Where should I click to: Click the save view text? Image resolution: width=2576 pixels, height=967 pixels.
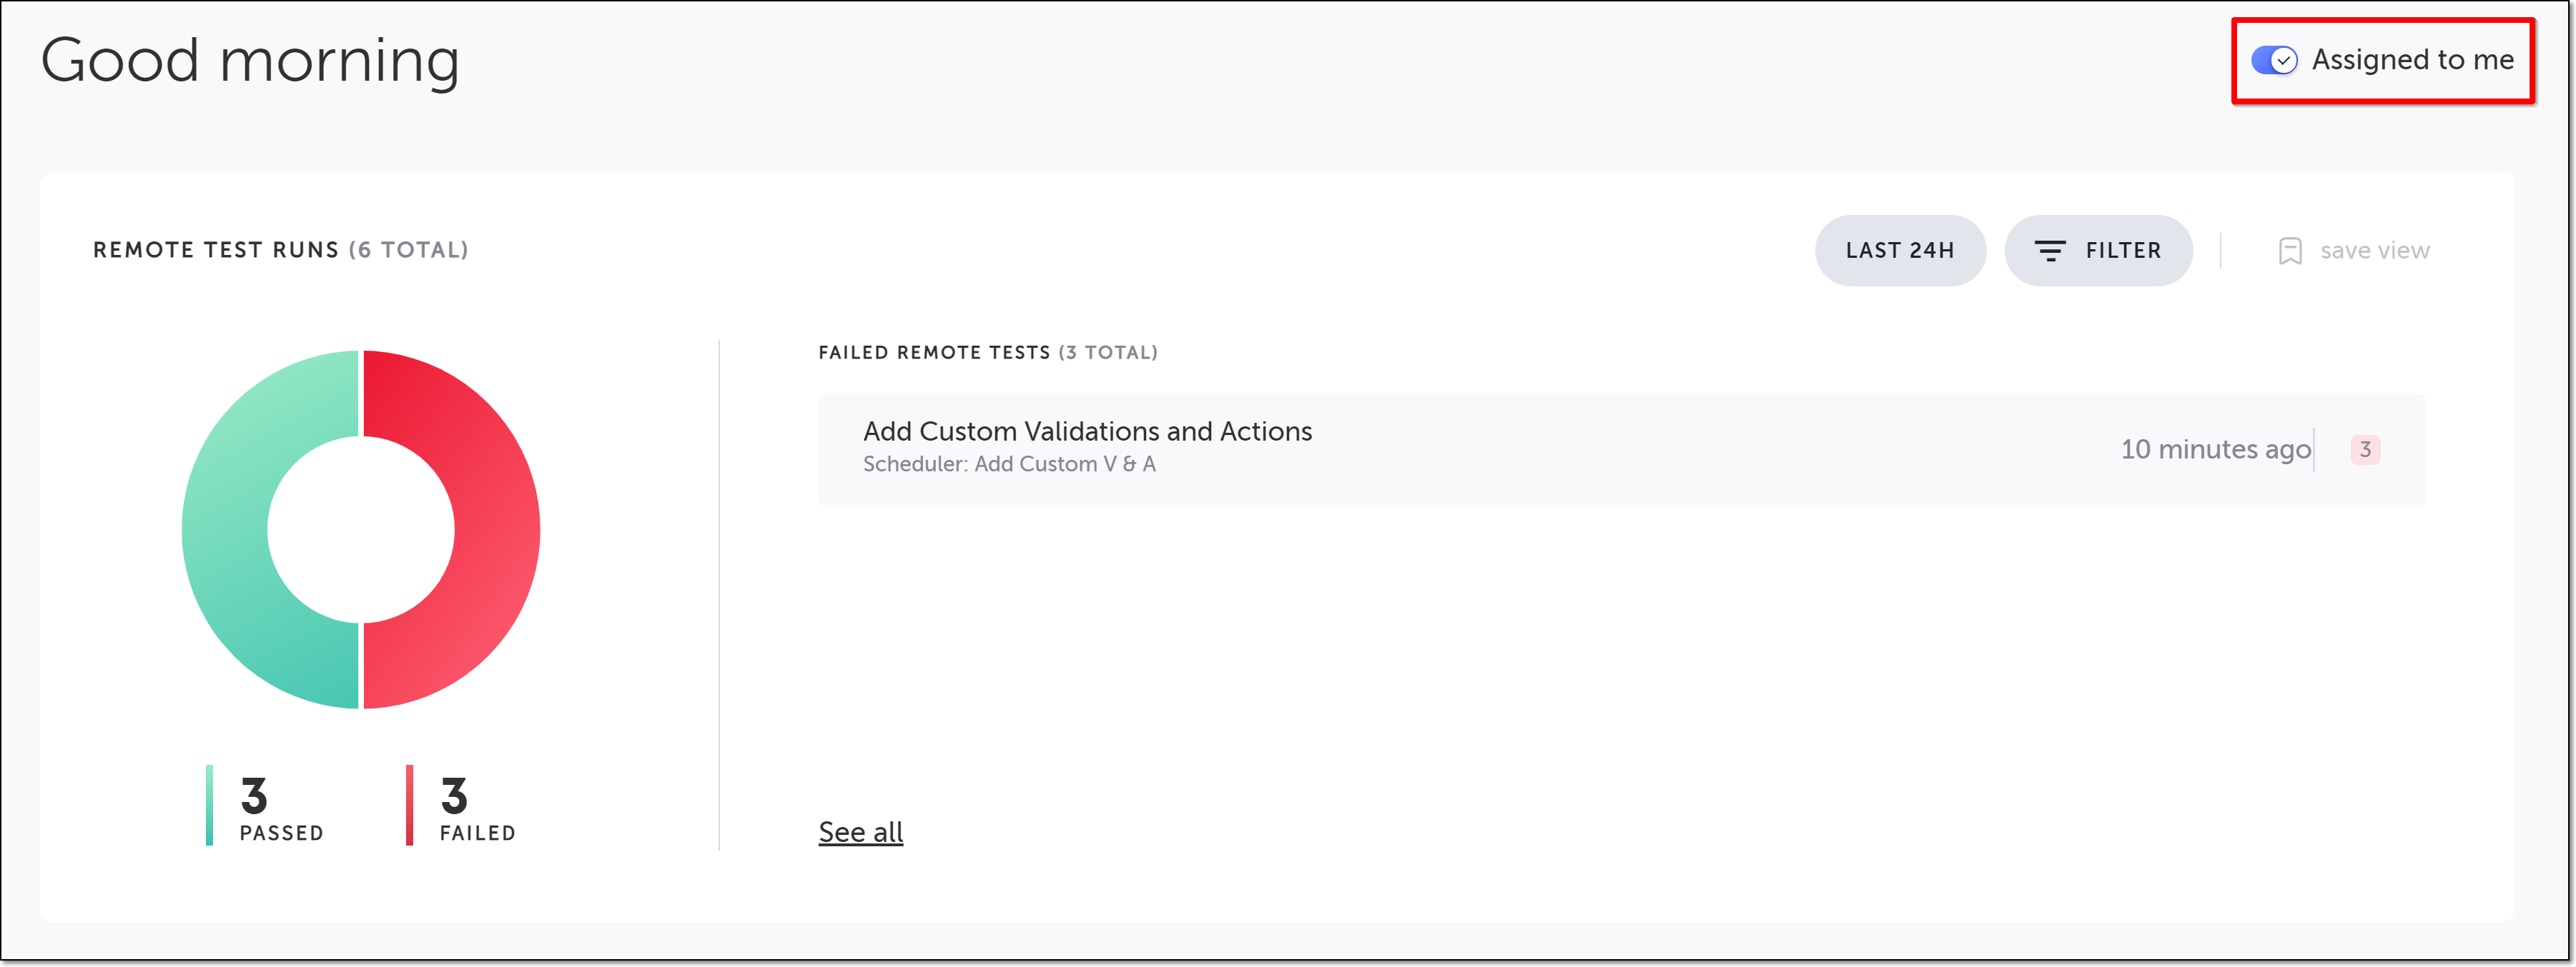click(x=2374, y=251)
